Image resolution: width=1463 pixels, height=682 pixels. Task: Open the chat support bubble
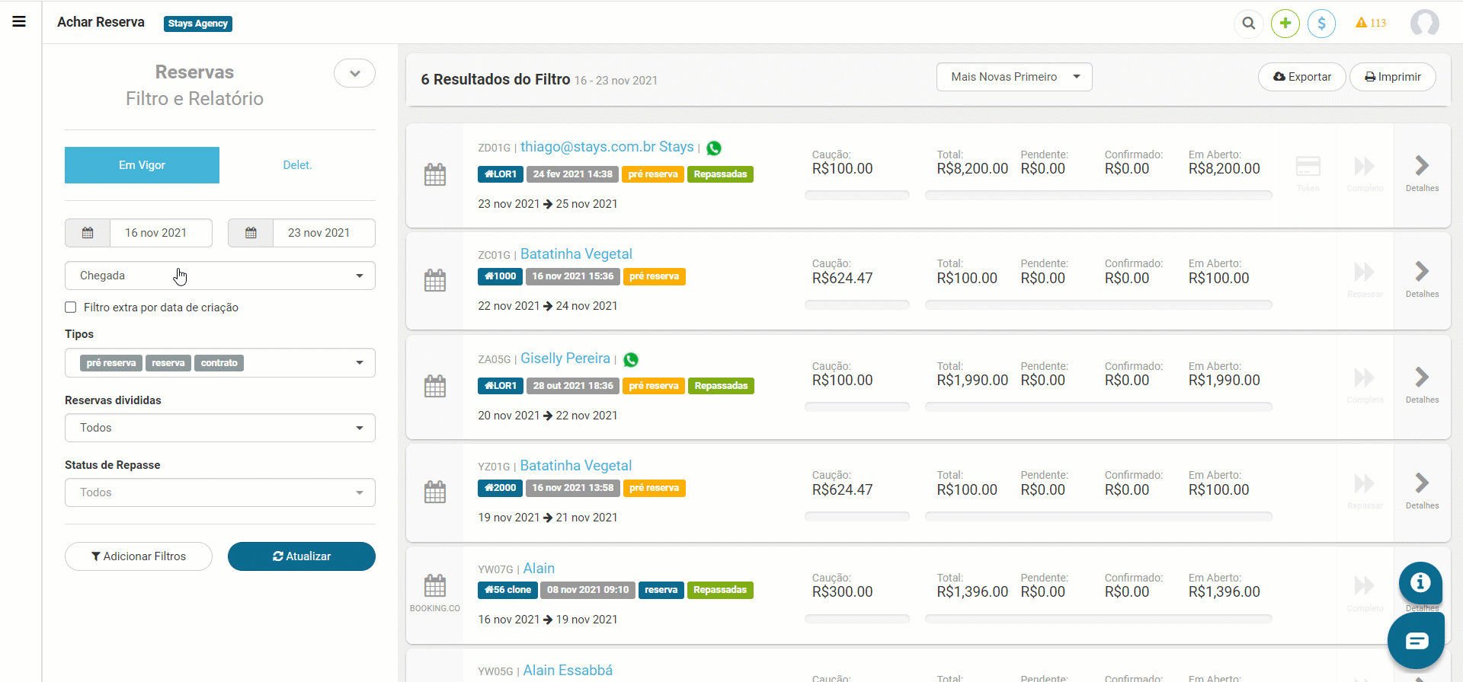[1416, 641]
